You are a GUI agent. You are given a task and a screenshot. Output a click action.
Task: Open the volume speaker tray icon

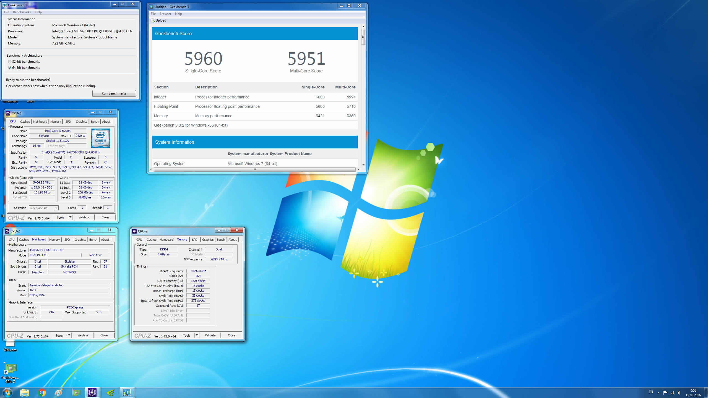coord(679,392)
